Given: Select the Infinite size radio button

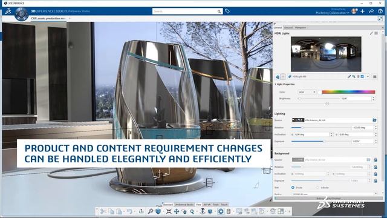Looking at the screenshot, I should pyautogui.click(x=317, y=188).
